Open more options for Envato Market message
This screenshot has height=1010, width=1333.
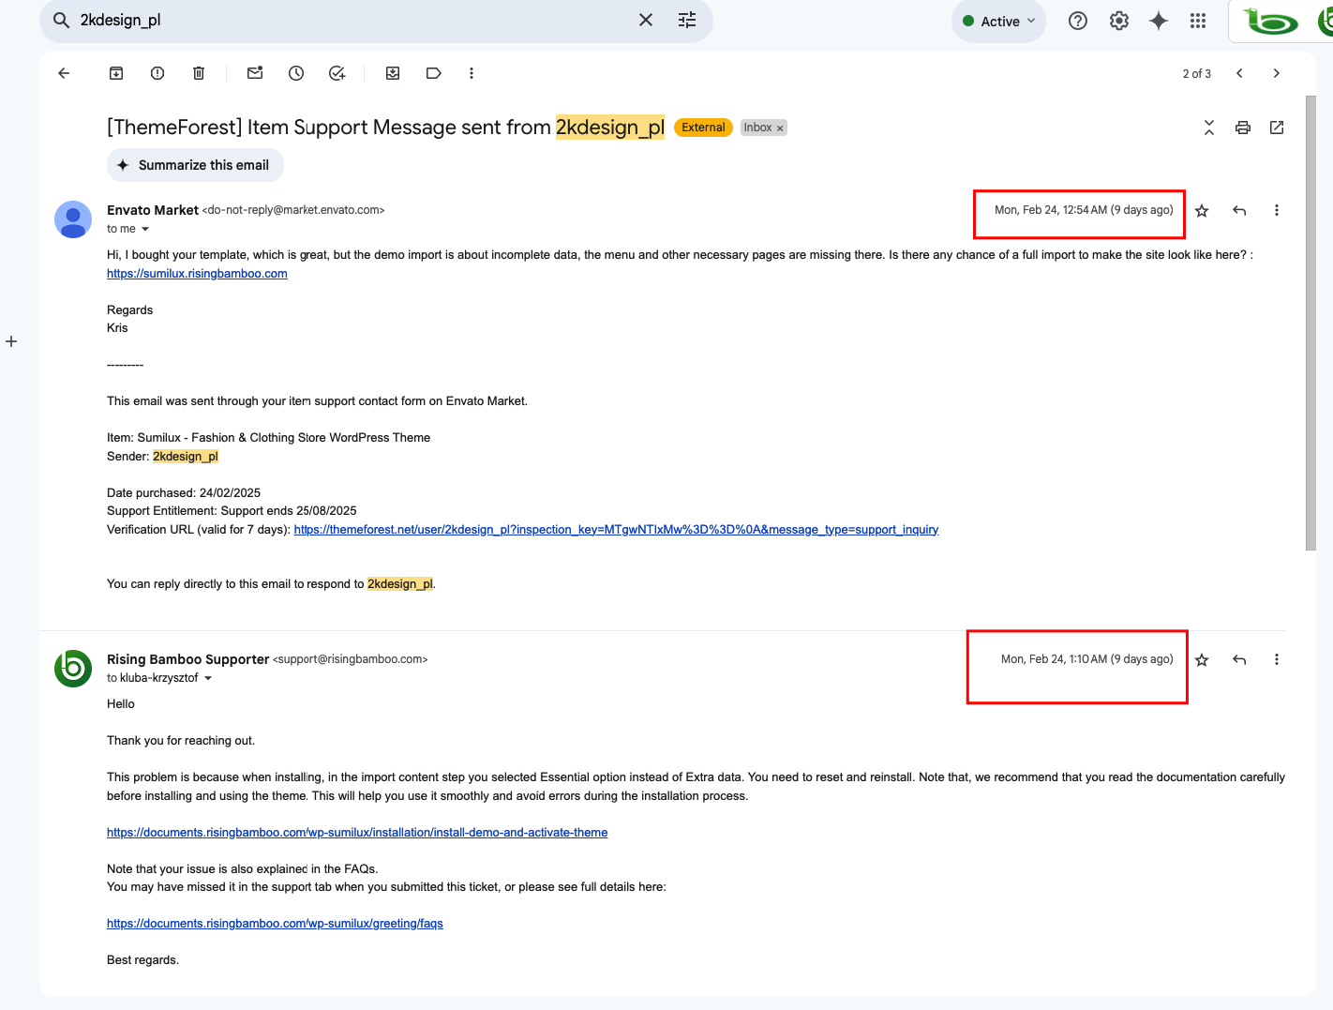click(x=1276, y=211)
